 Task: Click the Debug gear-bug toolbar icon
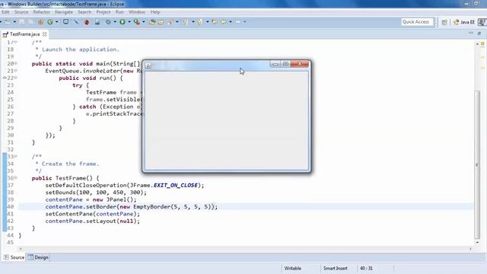108,22
